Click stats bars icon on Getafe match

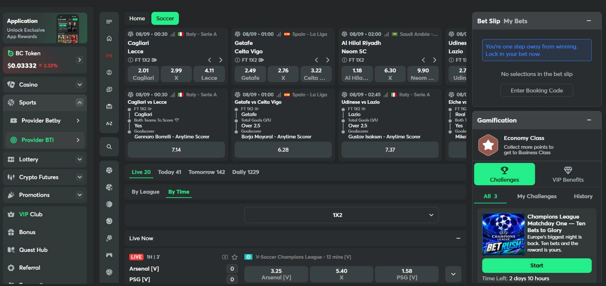pyautogui.click(x=279, y=34)
